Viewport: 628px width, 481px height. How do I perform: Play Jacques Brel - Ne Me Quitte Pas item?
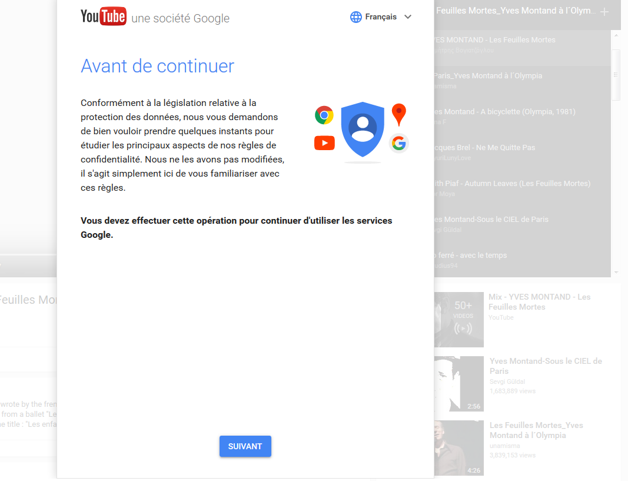[522, 156]
